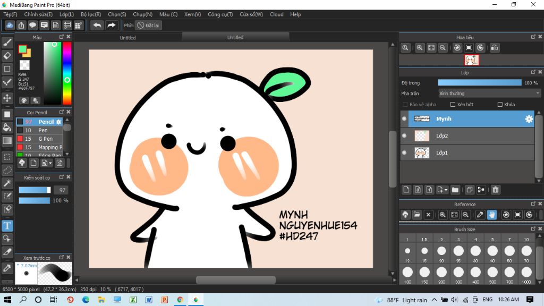
Task: Open the Bộ lọc(R) menu
Action: click(91, 14)
